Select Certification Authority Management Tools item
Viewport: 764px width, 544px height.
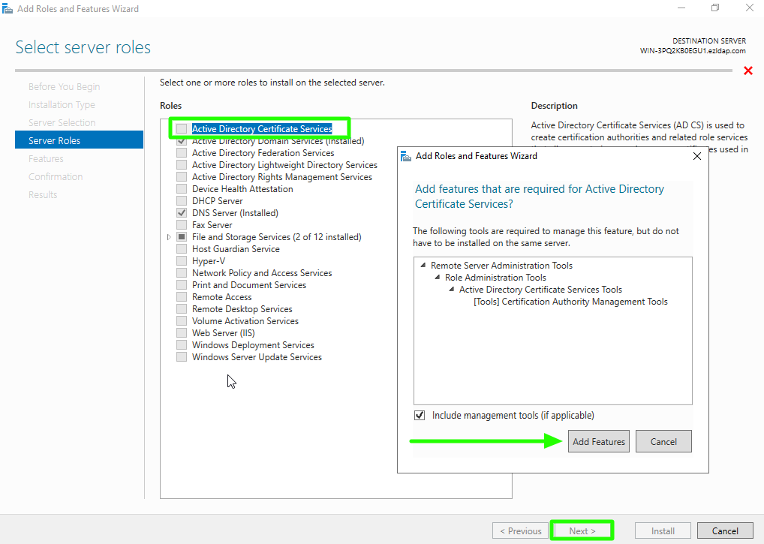570,302
